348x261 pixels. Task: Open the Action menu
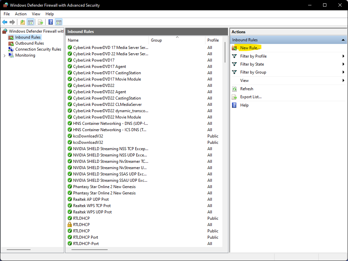(21, 14)
